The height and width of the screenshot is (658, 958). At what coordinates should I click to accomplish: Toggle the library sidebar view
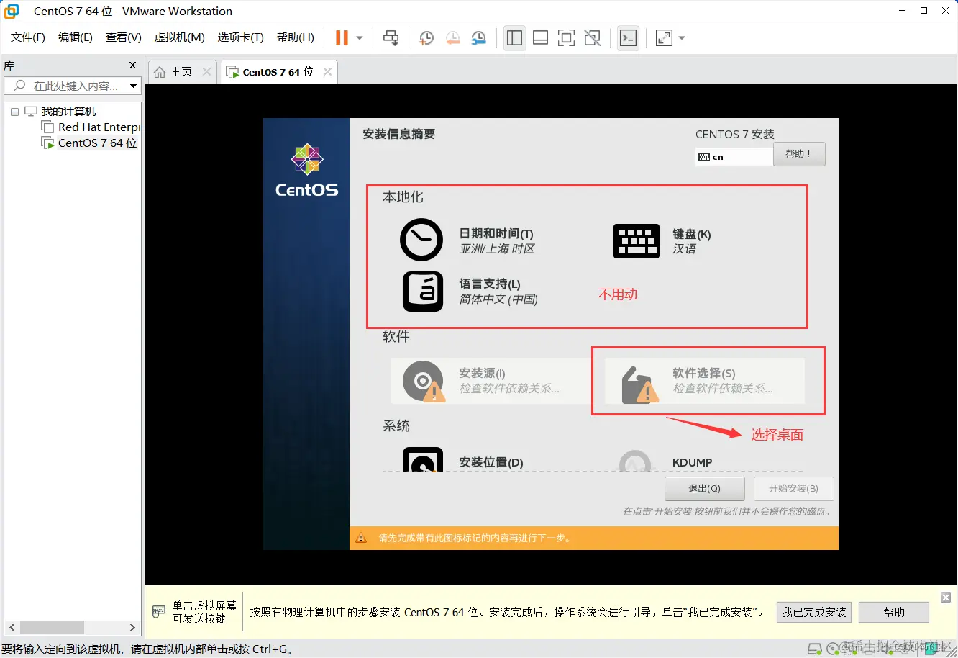click(514, 38)
